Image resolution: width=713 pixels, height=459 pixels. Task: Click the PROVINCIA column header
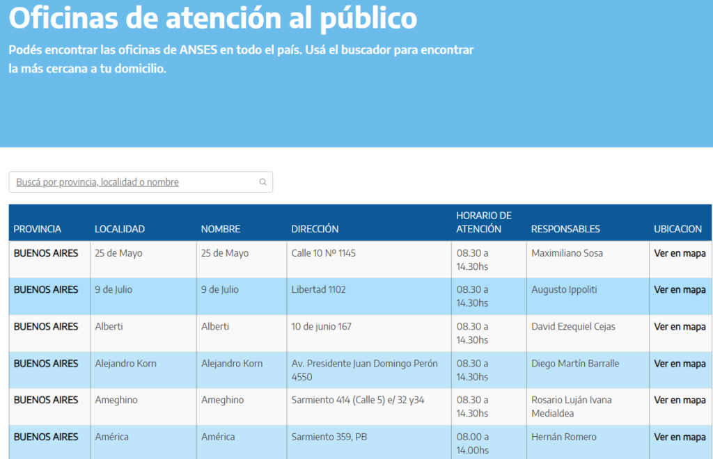tap(37, 229)
